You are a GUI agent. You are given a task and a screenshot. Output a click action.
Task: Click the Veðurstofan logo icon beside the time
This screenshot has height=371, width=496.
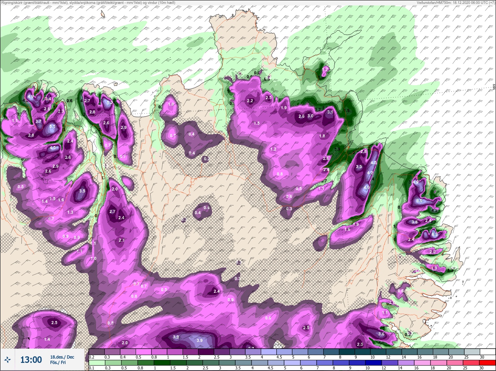click(8, 360)
